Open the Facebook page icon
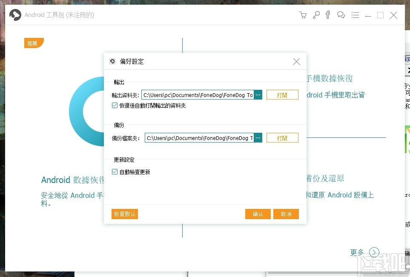The image size is (410, 277). (x=328, y=14)
